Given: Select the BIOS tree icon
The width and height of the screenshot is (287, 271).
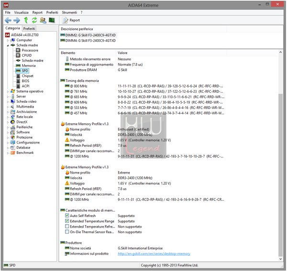Looking at the screenshot, I should [x=18, y=81].
